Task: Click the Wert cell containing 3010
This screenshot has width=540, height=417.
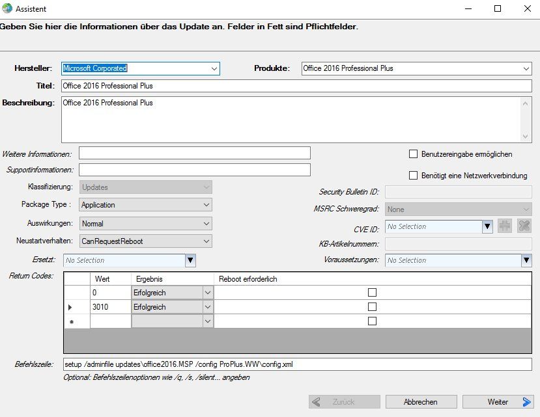Action: (x=111, y=307)
